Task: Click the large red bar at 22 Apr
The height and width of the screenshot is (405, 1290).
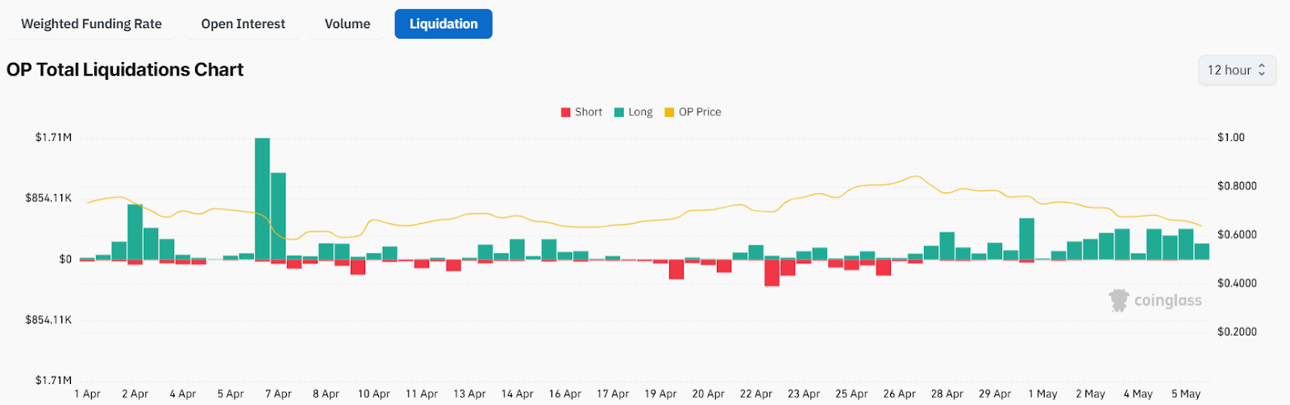Action: tap(772, 273)
